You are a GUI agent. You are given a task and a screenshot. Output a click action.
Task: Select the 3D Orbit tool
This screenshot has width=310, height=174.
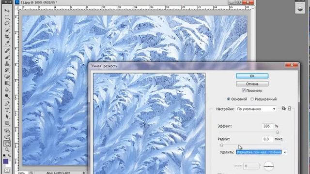(x=7, y=137)
